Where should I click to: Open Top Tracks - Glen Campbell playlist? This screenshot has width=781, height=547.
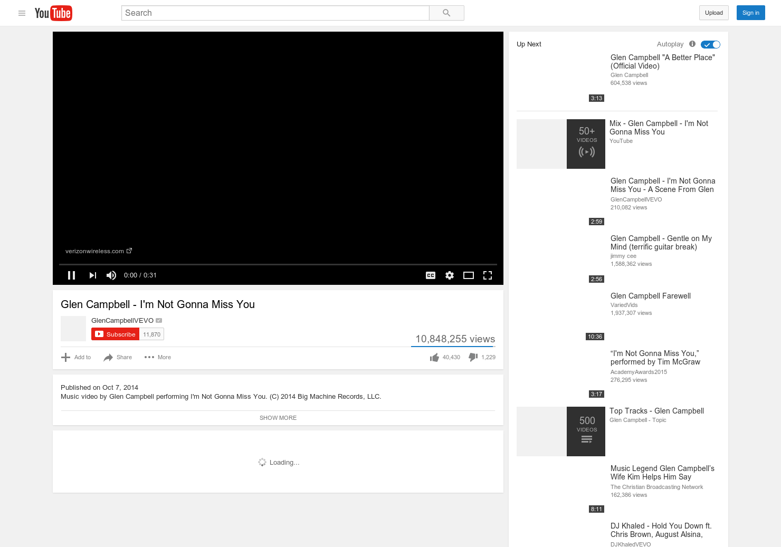tap(656, 411)
